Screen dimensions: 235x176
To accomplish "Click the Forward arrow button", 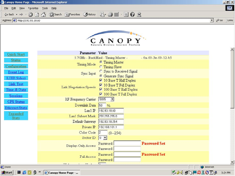I will pos(21,15).
